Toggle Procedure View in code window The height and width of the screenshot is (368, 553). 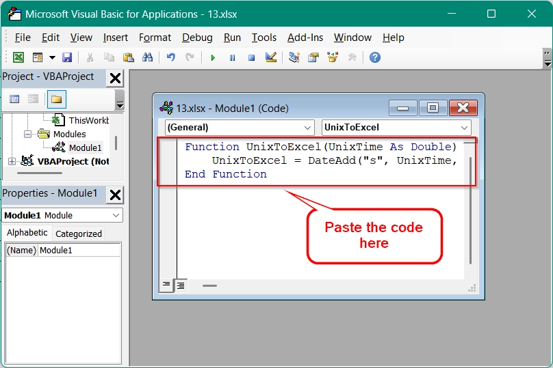pyautogui.click(x=166, y=285)
